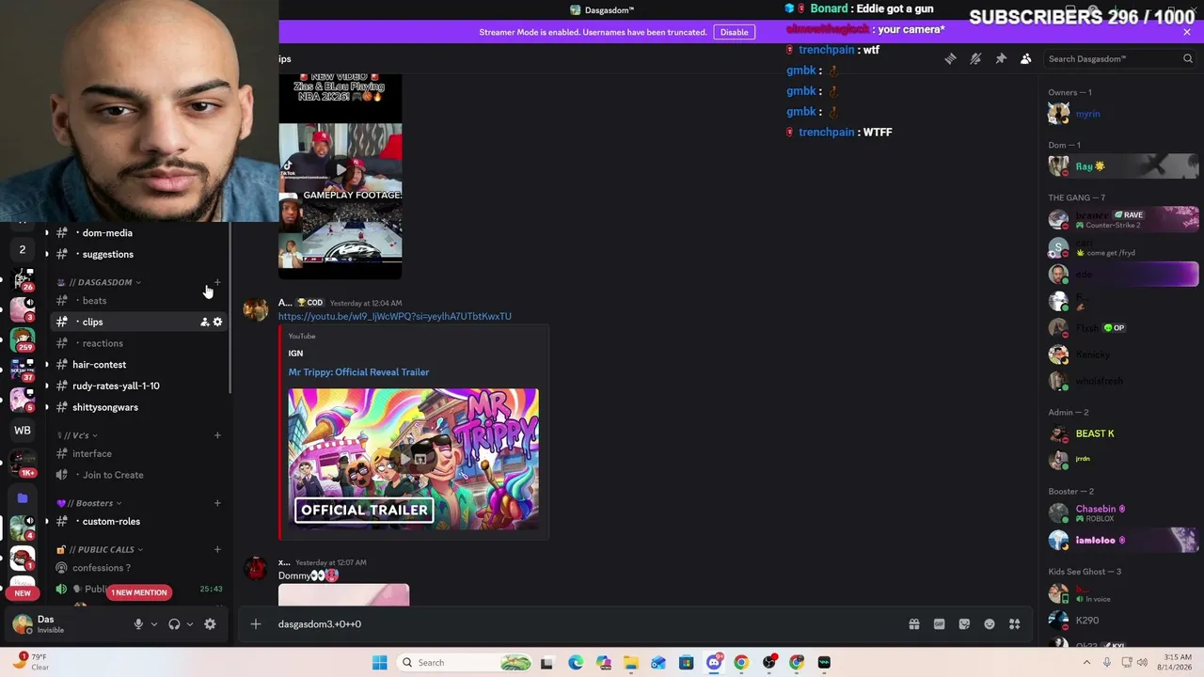Mute the microphone in user panel
This screenshot has width=1204, height=677.
[138, 624]
